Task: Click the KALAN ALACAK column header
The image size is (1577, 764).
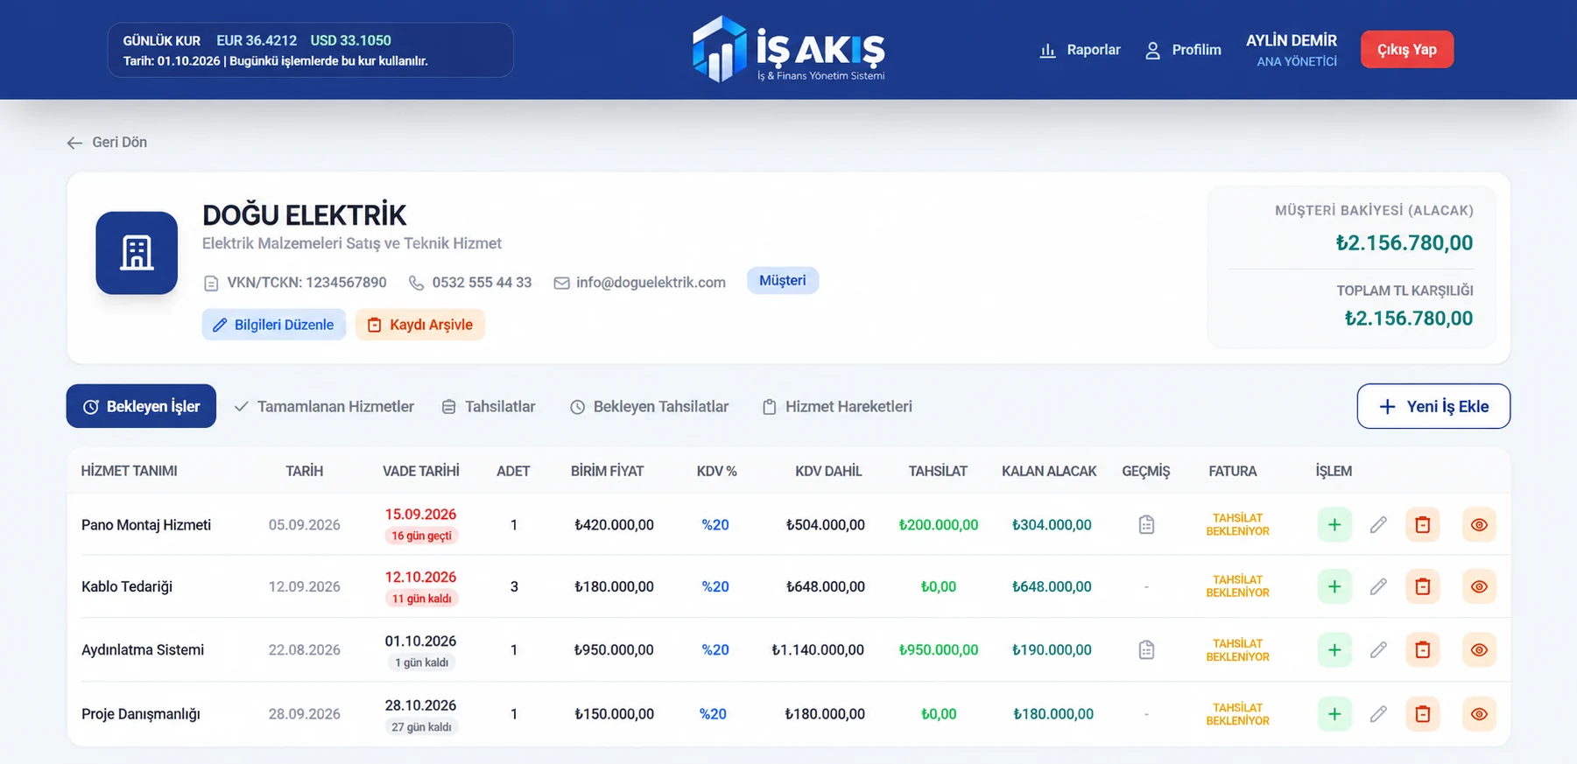Action: (x=1049, y=471)
